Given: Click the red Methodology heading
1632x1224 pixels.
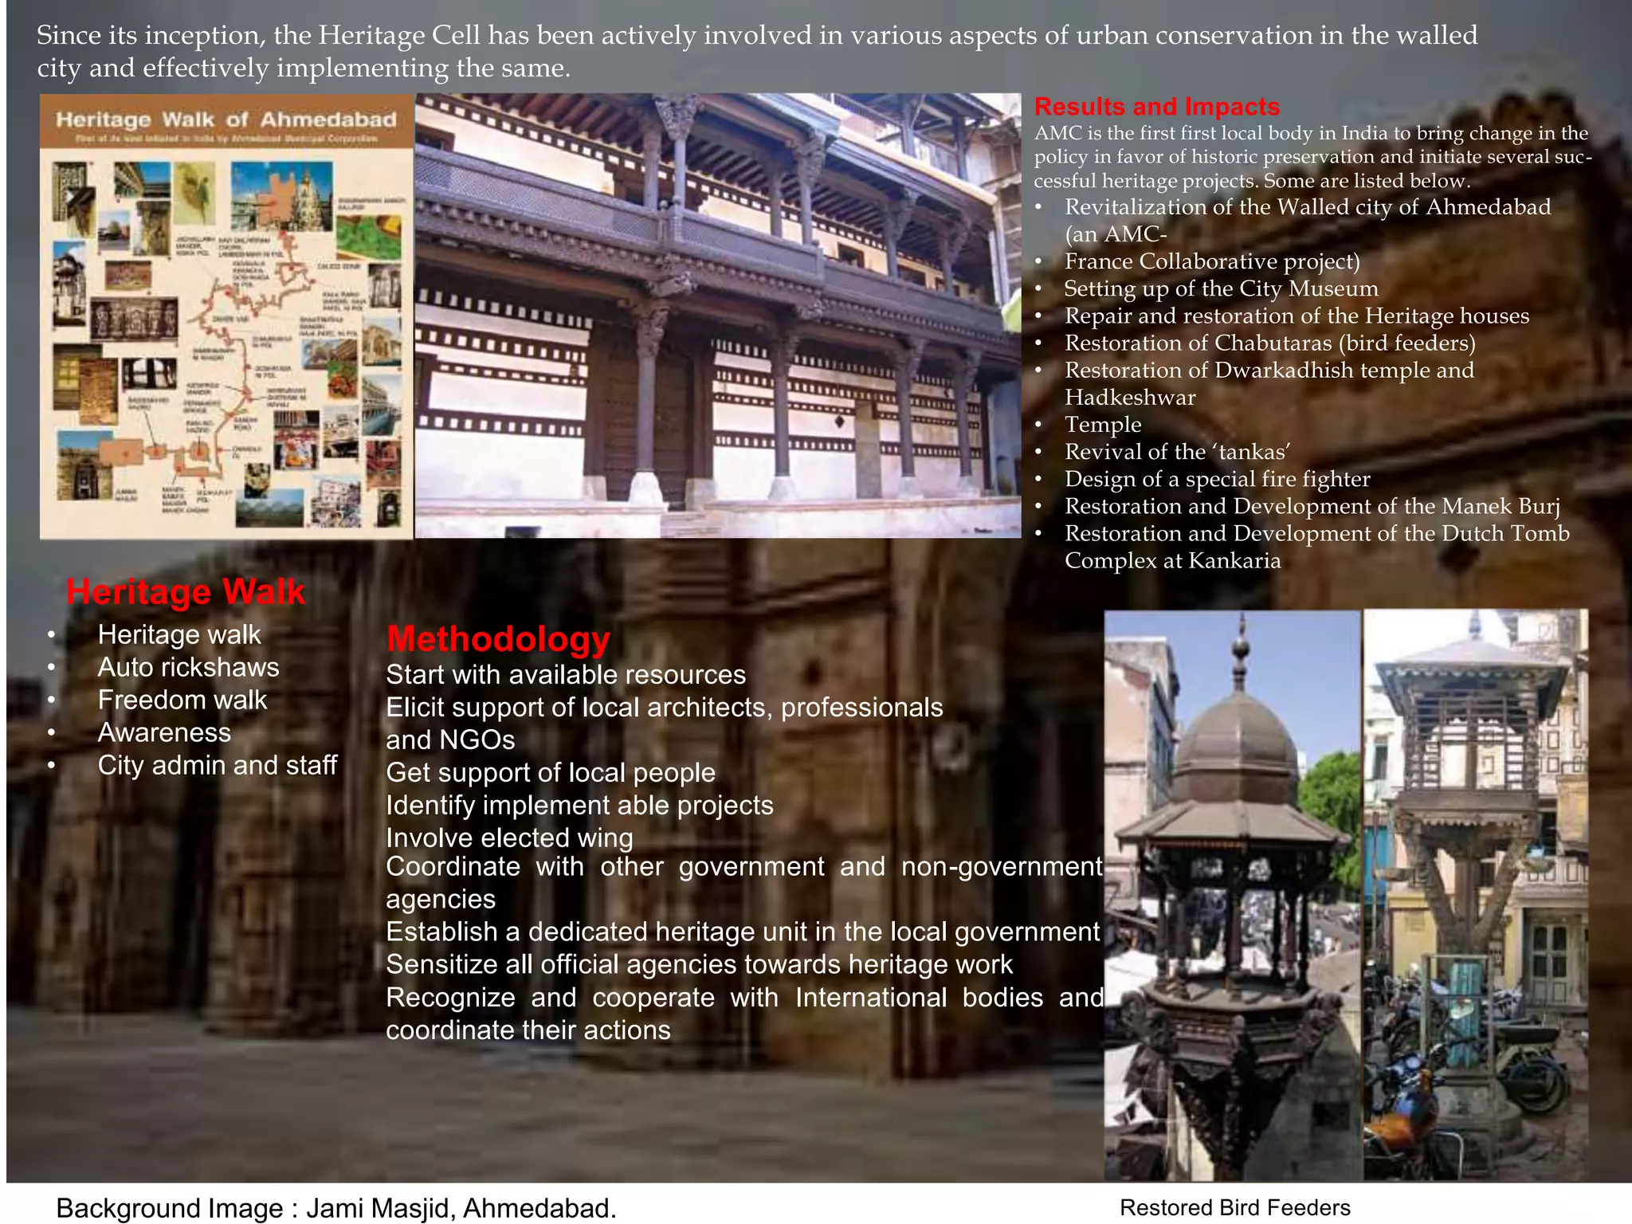Looking at the screenshot, I should click(498, 639).
